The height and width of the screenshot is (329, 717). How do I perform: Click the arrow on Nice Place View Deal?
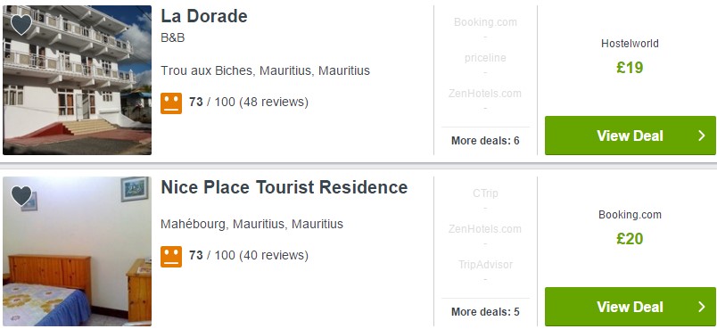click(702, 307)
